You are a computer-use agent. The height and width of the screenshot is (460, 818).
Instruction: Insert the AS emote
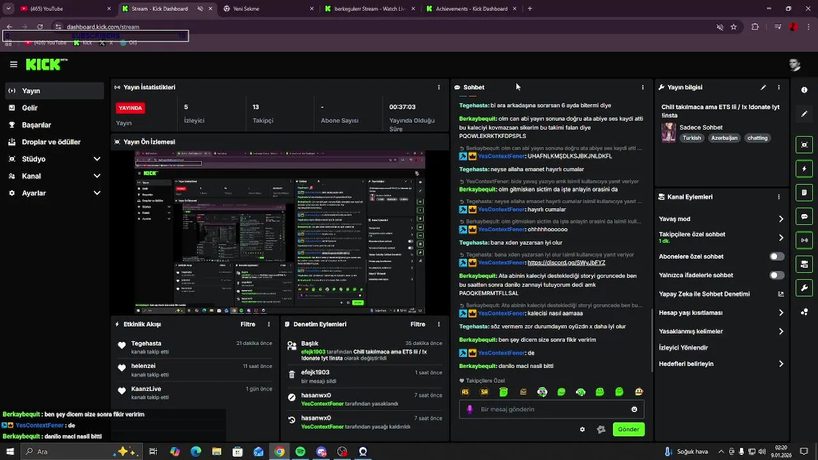click(465, 392)
